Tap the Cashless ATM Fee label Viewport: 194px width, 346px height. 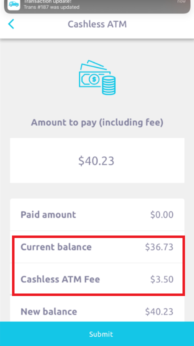60,279
